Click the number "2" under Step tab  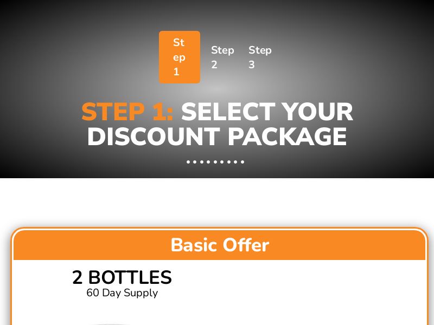214,65
